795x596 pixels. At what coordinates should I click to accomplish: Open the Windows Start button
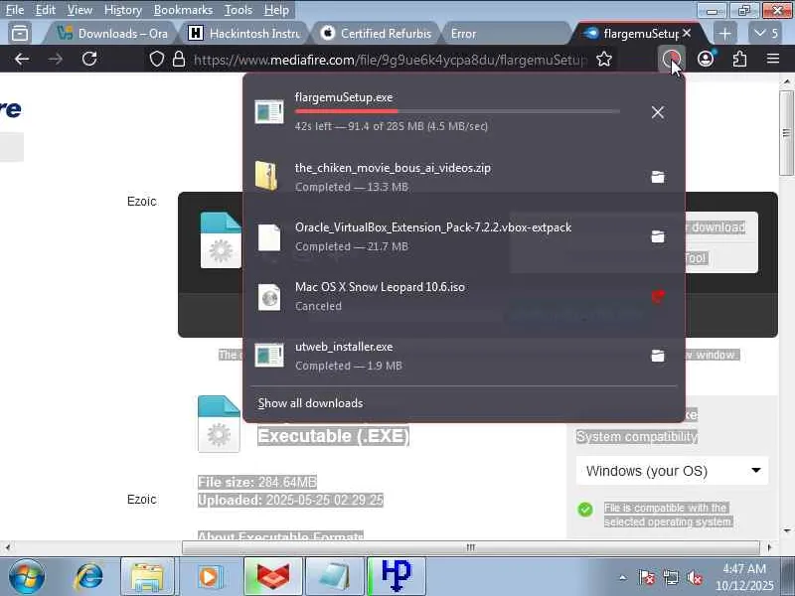click(27, 576)
